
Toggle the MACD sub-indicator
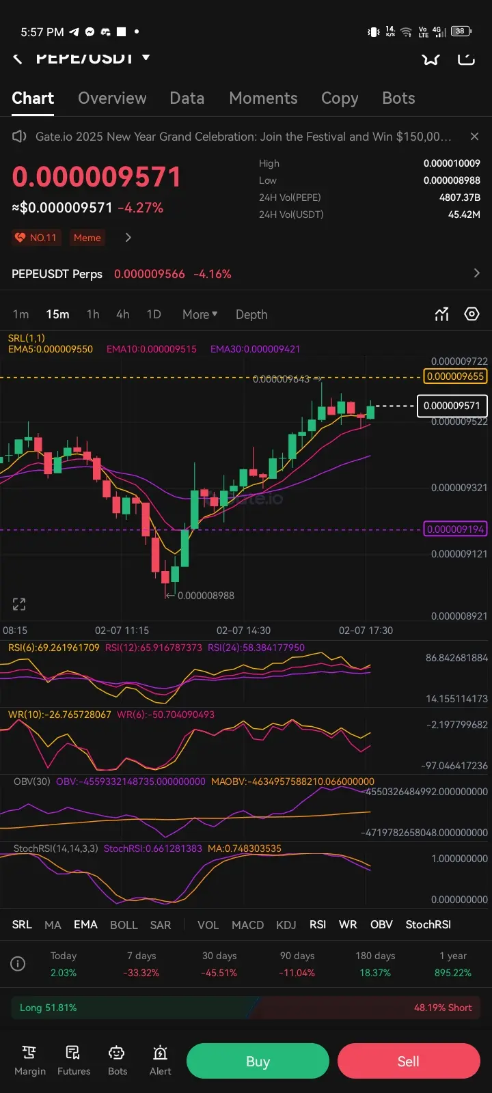pyautogui.click(x=247, y=925)
